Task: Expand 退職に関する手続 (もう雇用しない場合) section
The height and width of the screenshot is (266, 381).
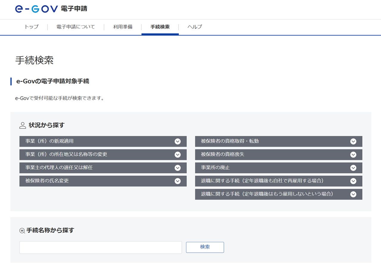Action: click(278, 194)
